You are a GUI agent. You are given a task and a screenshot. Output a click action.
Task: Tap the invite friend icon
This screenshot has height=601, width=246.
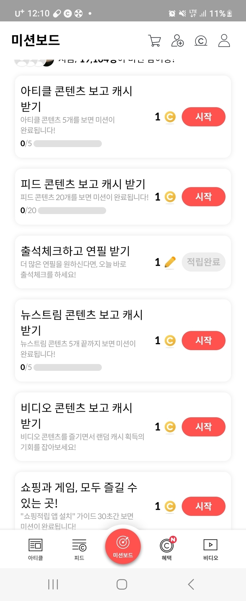coord(178,41)
